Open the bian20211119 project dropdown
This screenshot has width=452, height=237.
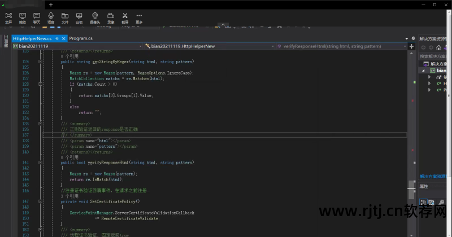[77, 46]
